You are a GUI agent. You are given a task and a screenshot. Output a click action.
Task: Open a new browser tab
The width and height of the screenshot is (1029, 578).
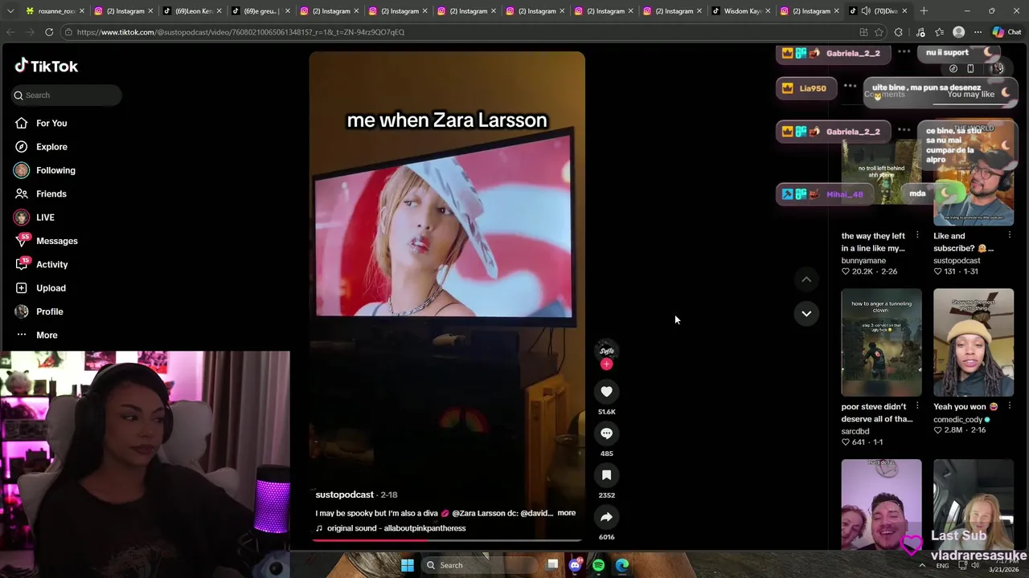[x=924, y=11]
